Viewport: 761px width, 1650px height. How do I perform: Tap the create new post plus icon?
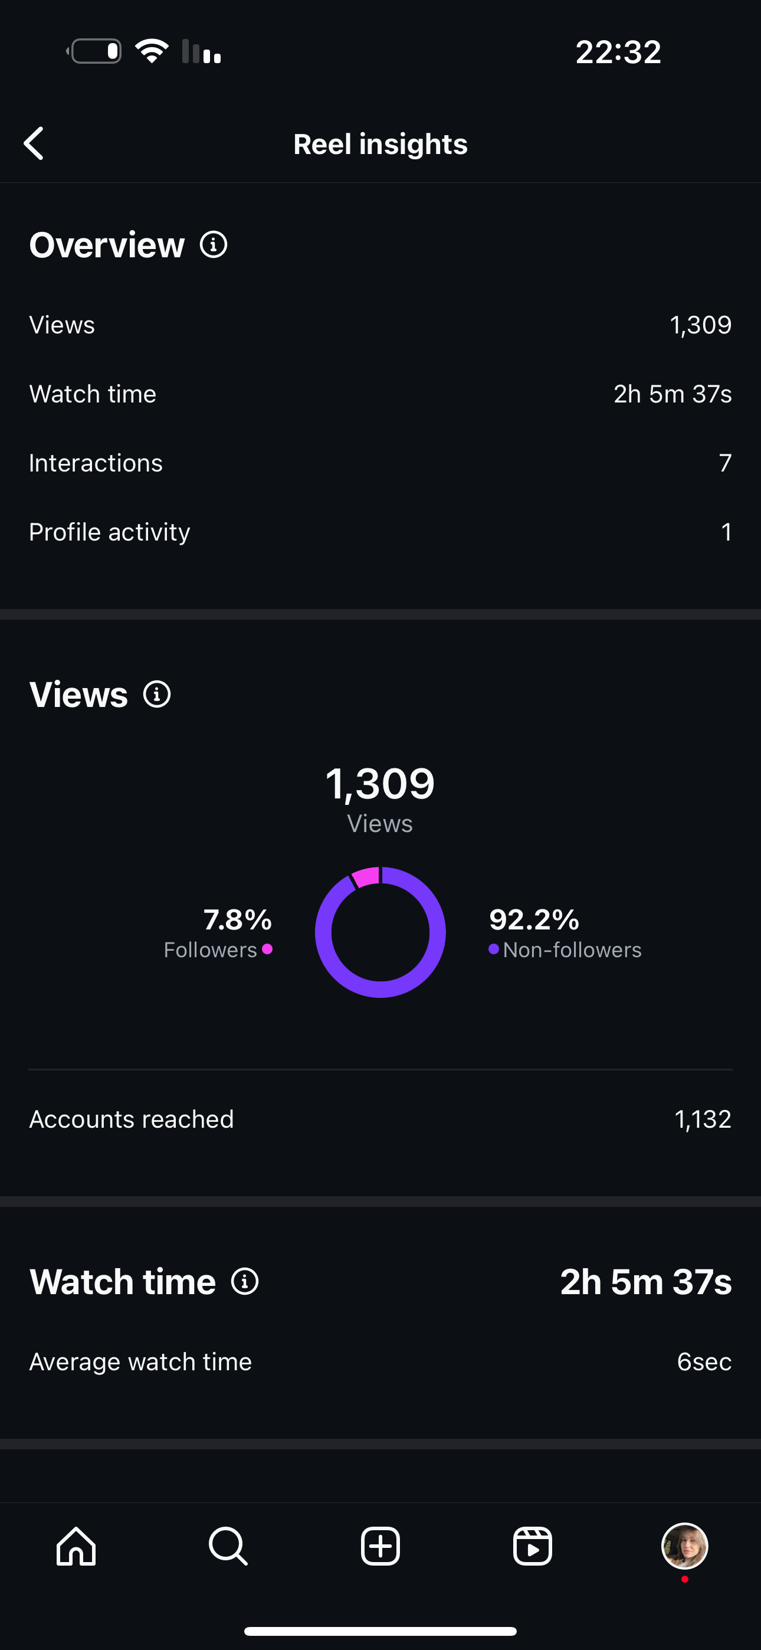click(x=380, y=1546)
